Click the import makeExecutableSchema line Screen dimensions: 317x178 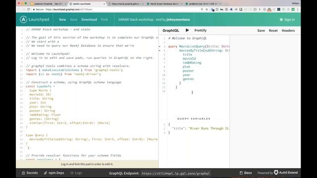tap(74, 70)
